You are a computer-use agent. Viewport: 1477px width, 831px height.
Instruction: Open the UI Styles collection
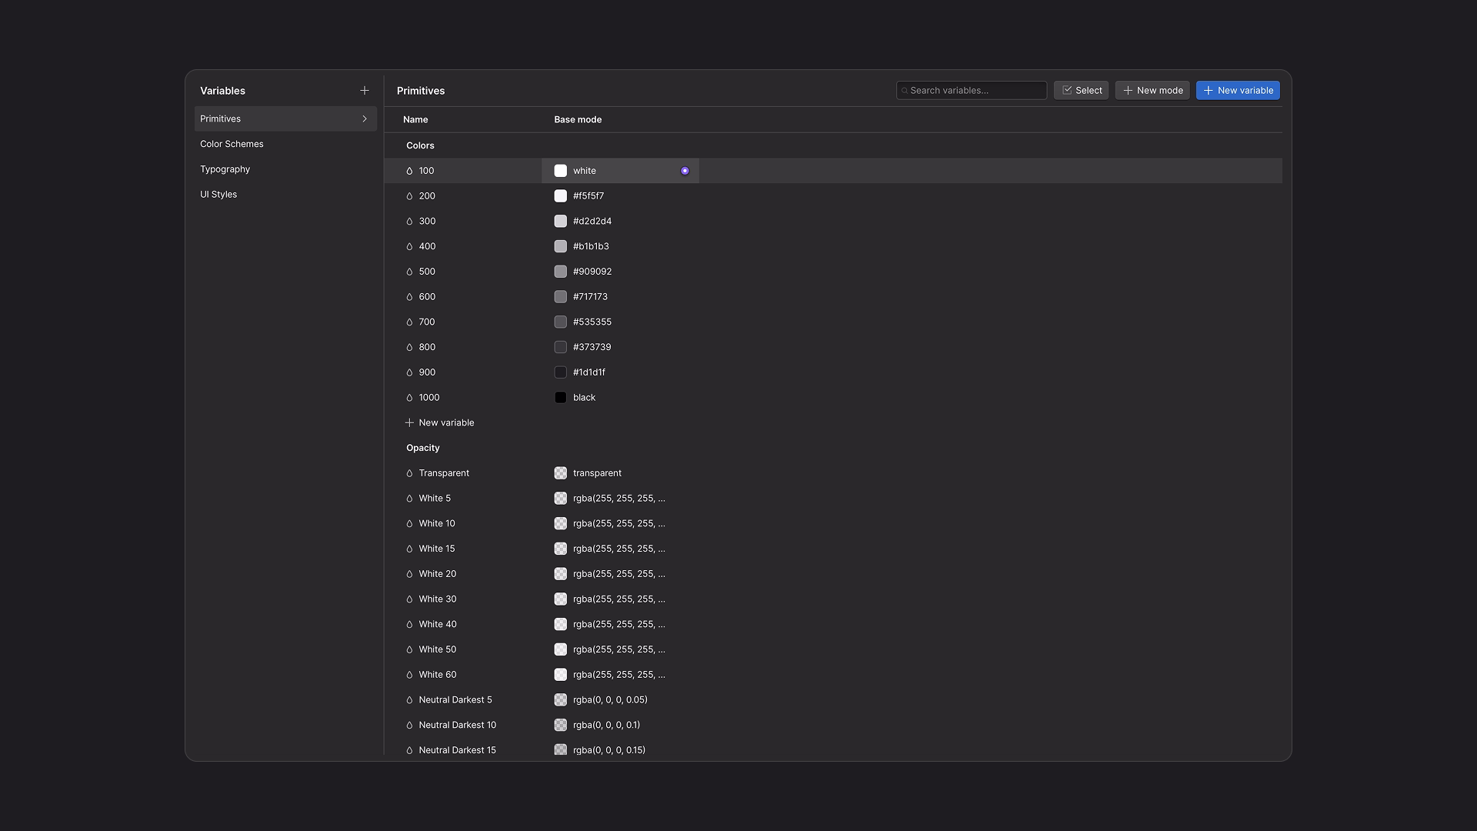click(x=218, y=195)
